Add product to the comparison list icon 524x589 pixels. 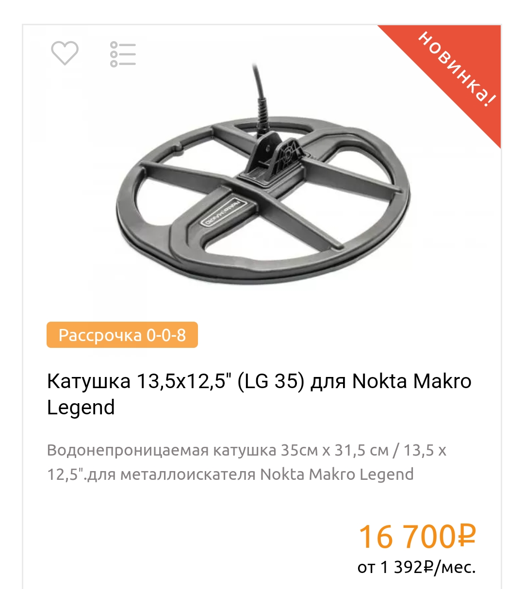pos(123,54)
